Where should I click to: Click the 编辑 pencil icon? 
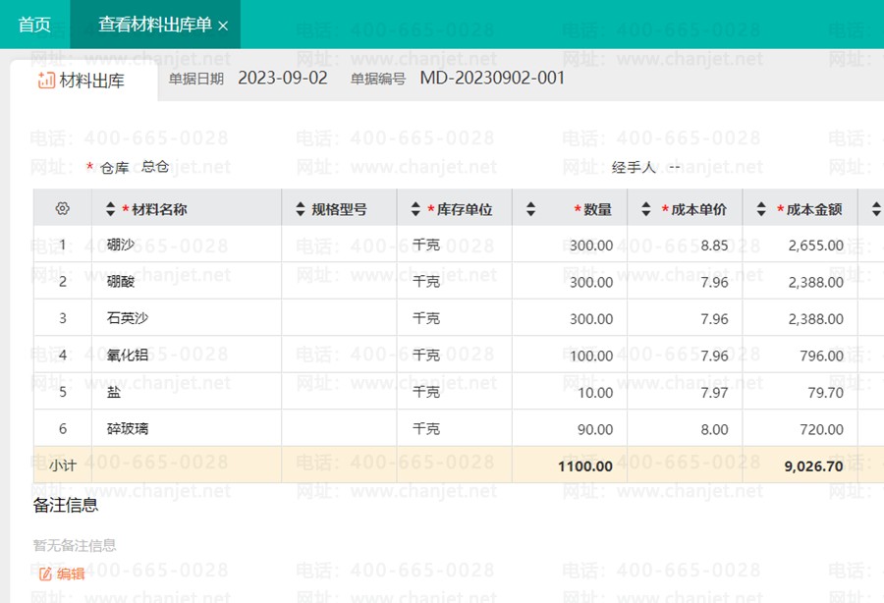click(x=45, y=574)
